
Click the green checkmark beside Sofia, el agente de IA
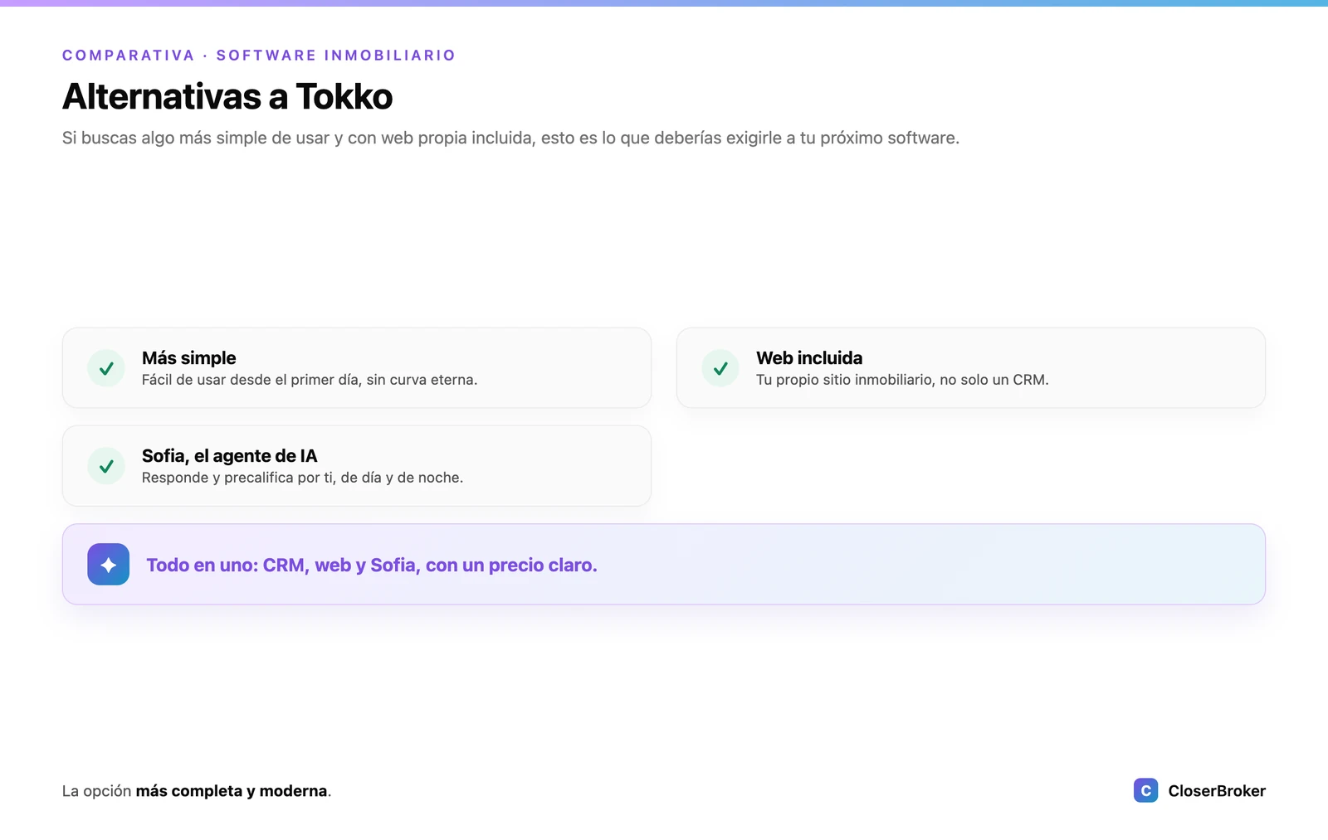tap(106, 466)
